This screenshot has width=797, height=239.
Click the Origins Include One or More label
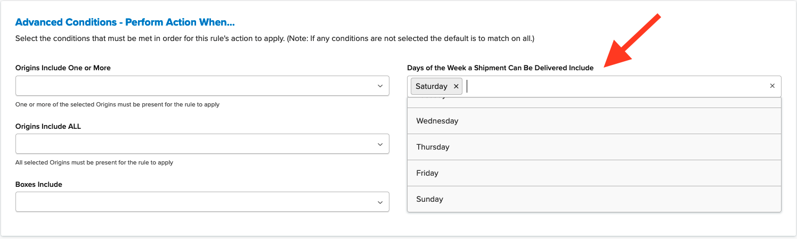pos(63,68)
